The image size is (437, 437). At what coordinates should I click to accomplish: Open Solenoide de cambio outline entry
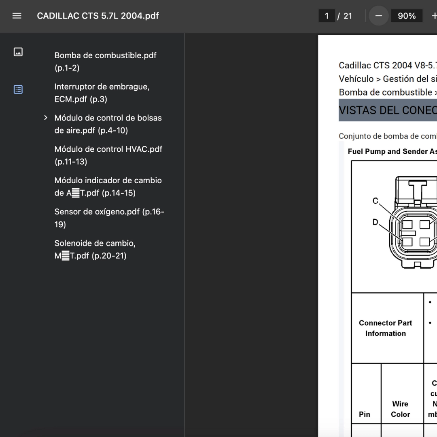(x=95, y=249)
